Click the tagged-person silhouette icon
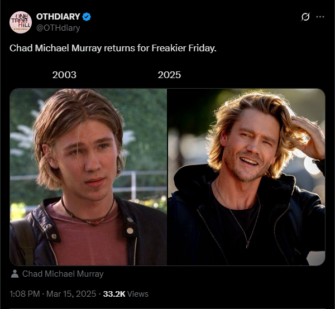This screenshot has width=335, height=309. pos(15,274)
